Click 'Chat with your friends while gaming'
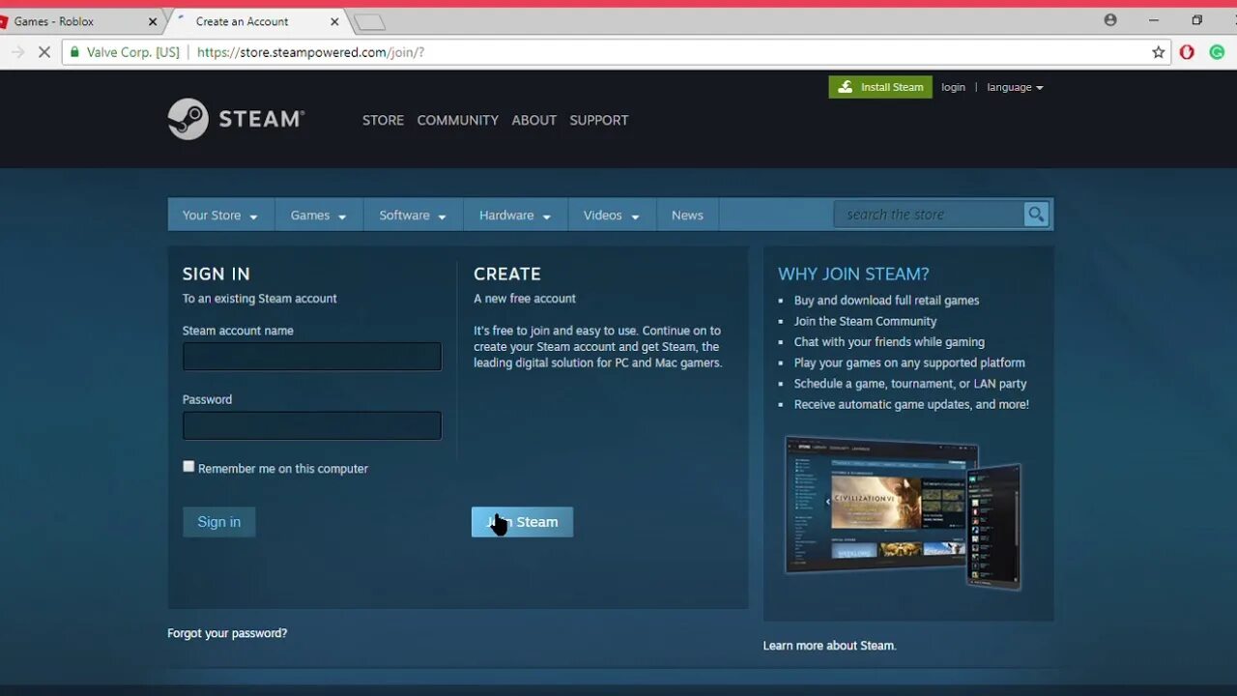This screenshot has height=696, width=1237. [x=889, y=342]
